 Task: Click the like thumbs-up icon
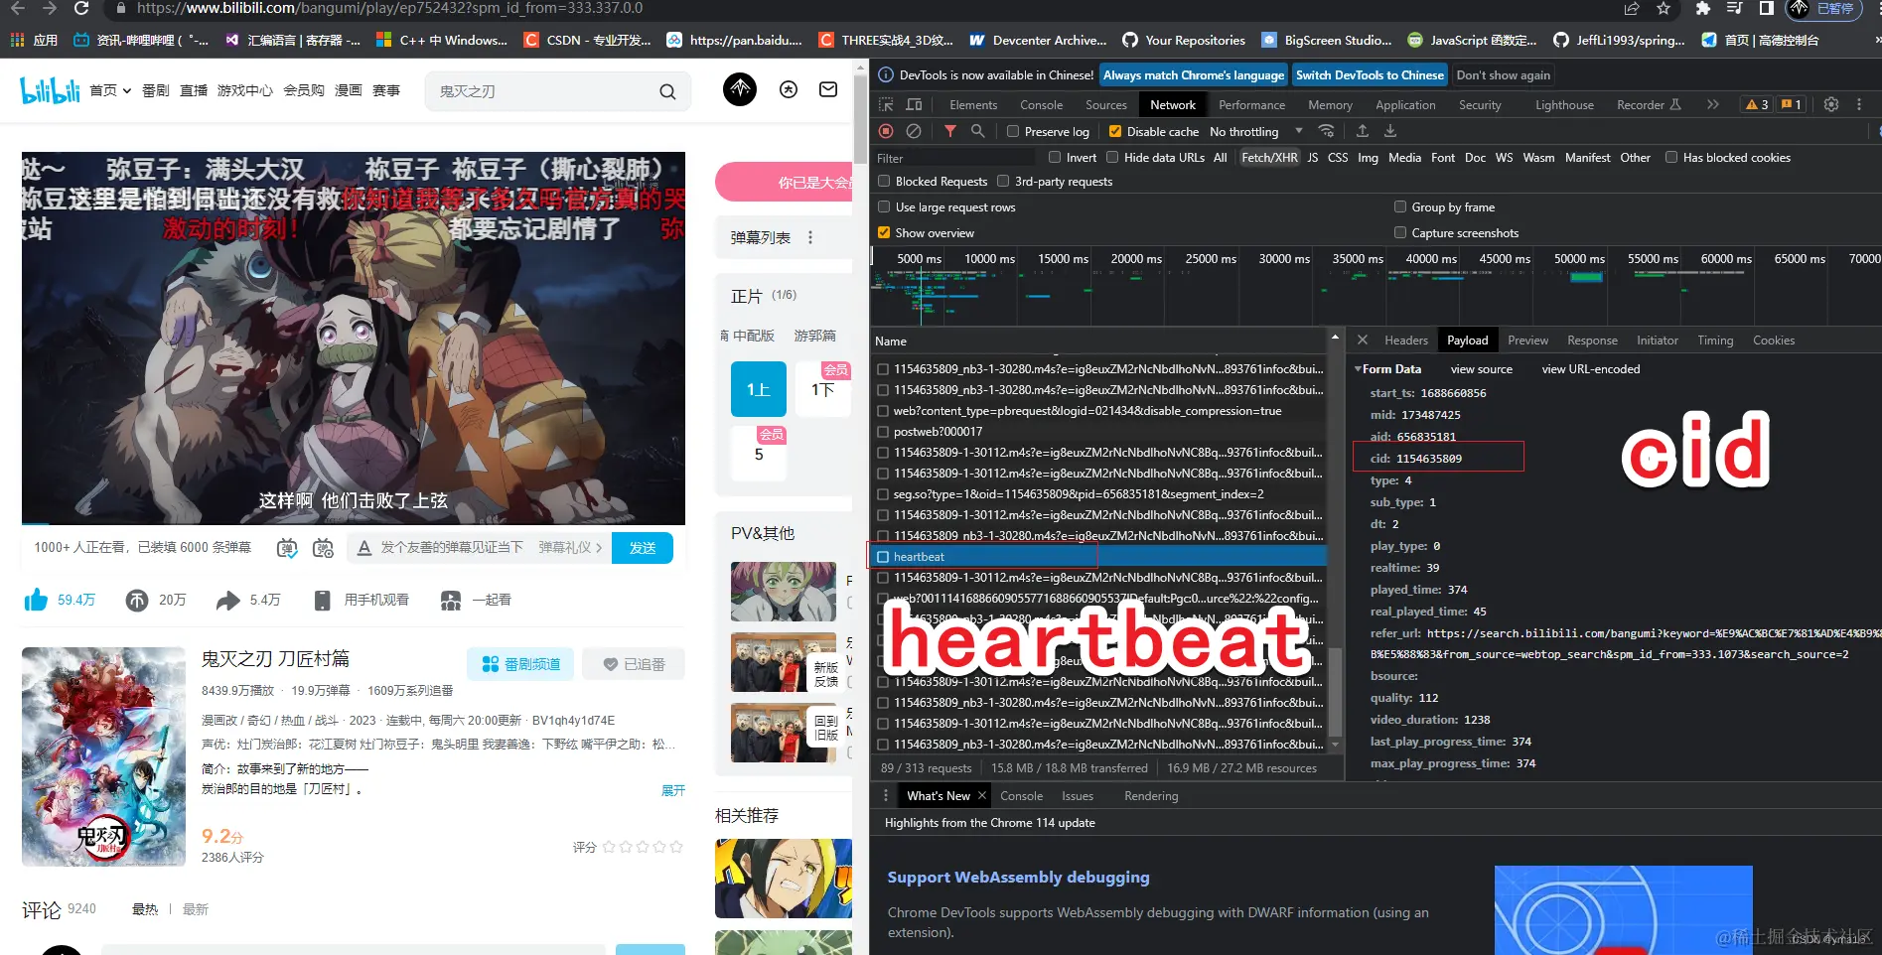(36, 600)
